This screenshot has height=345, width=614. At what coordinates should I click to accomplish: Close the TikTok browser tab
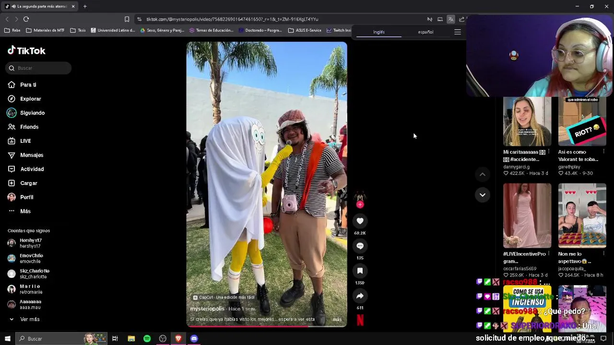(x=73, y=6)
